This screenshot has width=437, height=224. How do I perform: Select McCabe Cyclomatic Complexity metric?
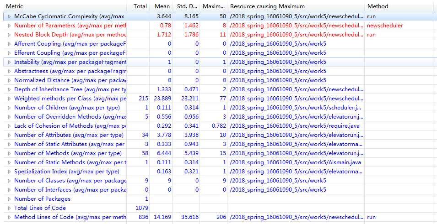tap(69, 17)
